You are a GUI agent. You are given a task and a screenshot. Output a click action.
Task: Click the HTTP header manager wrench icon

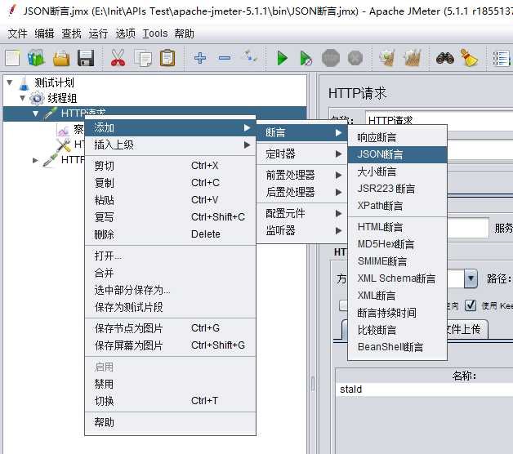(63, 145)
